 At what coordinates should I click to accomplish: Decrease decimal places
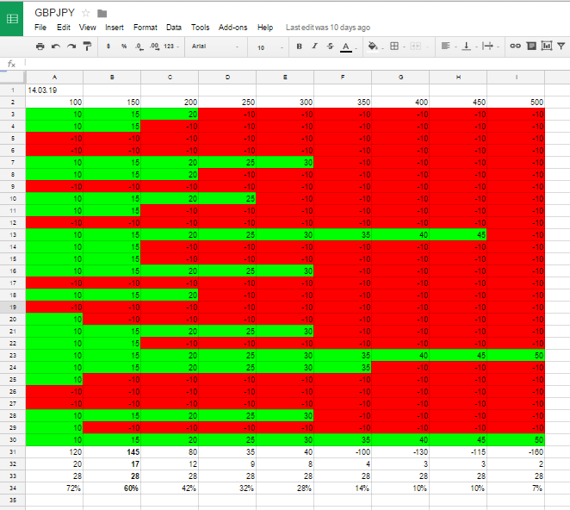[x=139, y=47]
